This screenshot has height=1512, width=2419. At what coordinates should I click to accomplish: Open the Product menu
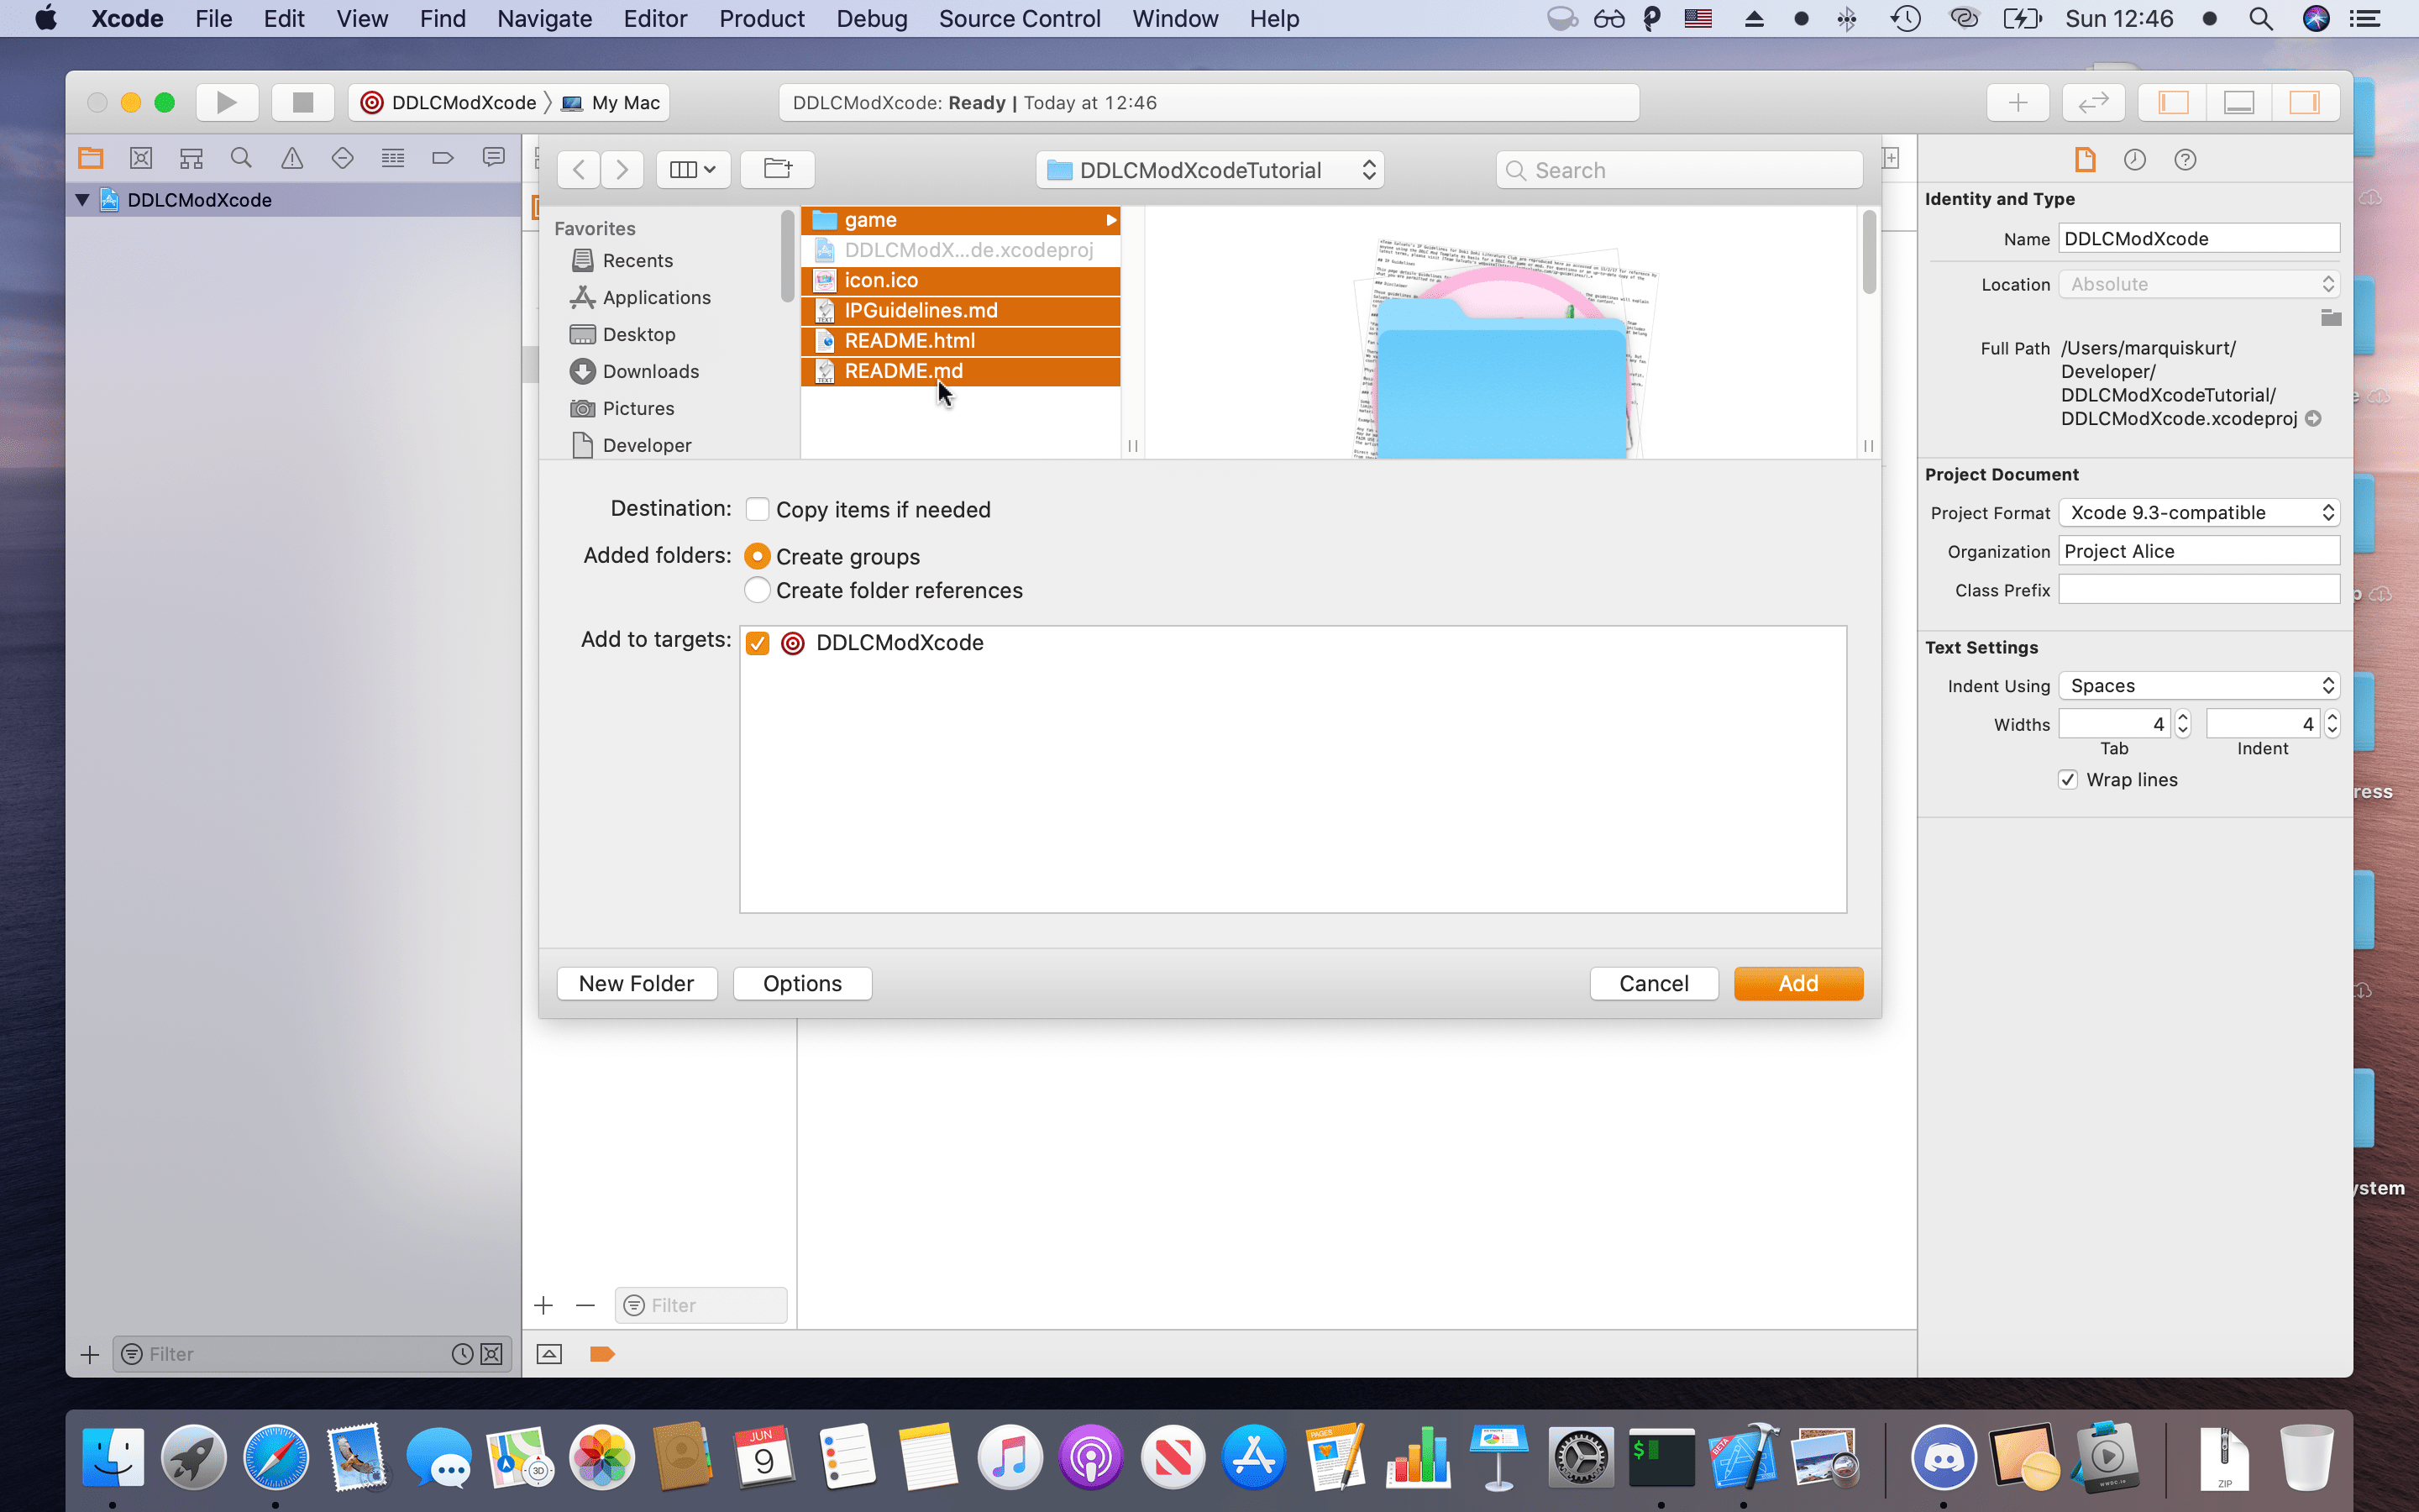(761, 19)
